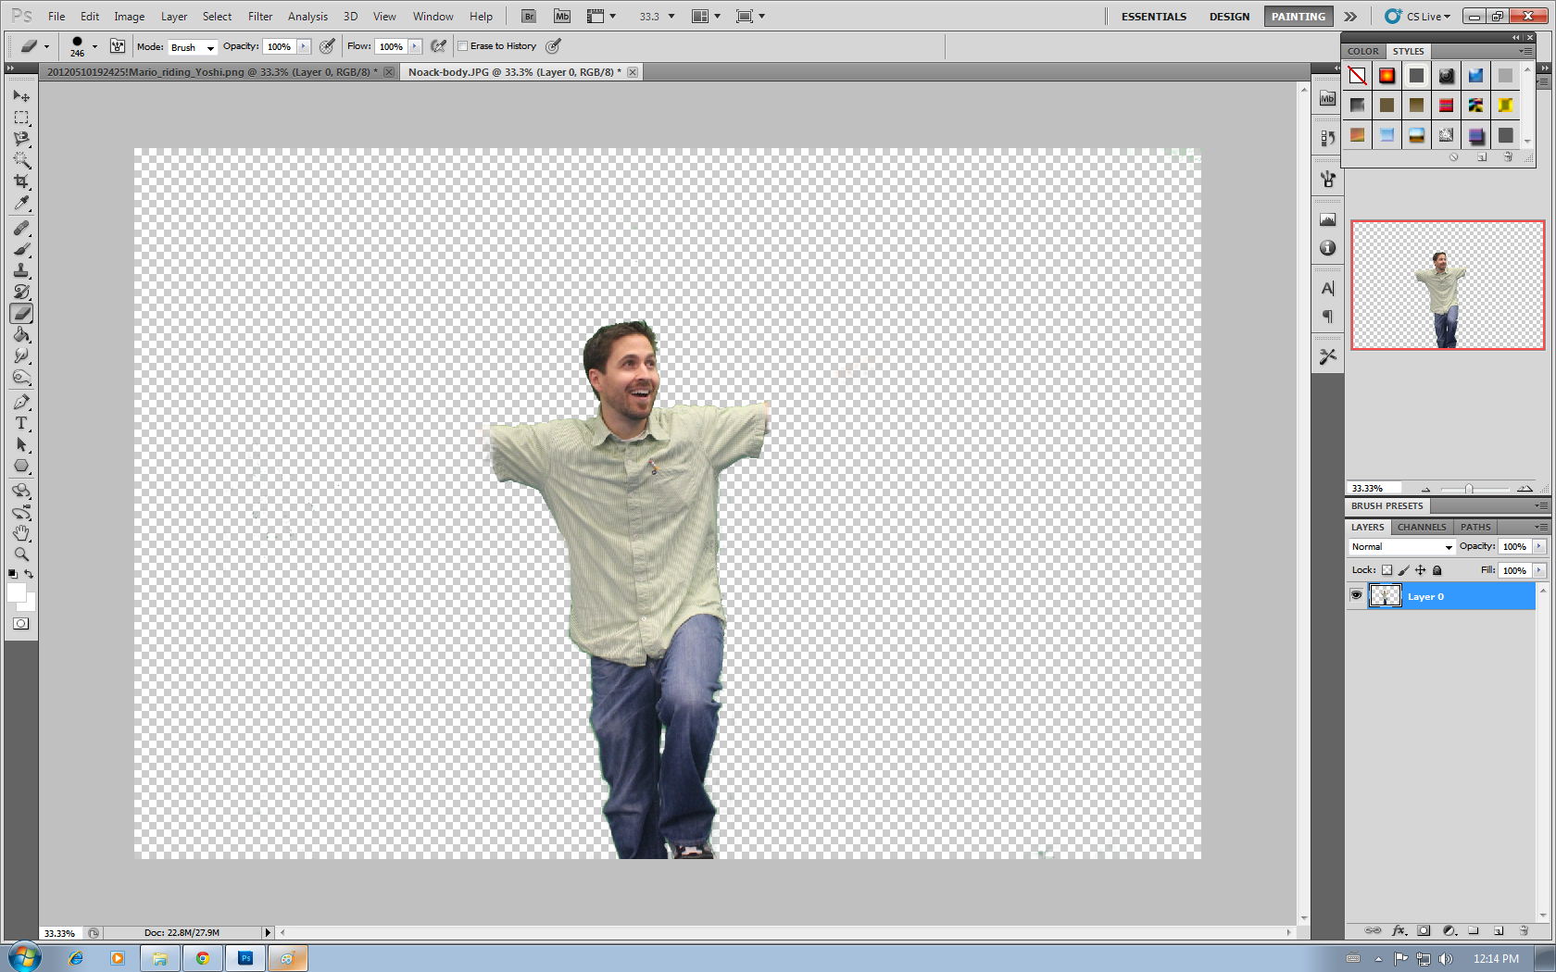Switch to the Design workspace
Viewport: 1556px width, 972px height.
pyautogui.click(x=1229, y=17)
